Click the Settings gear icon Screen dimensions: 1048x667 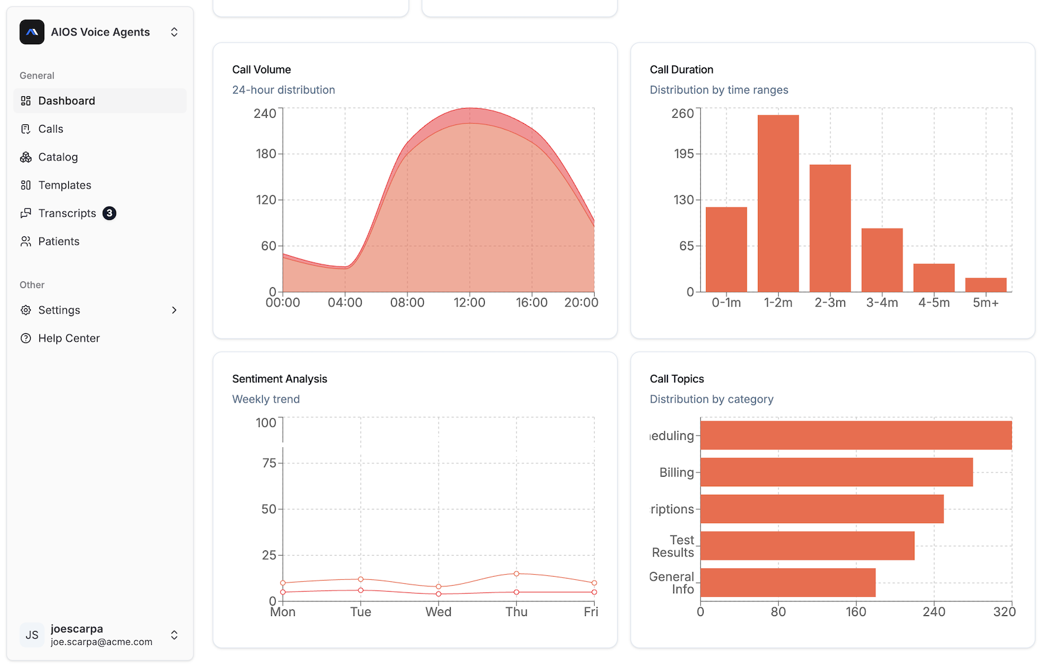coord(26,310)
